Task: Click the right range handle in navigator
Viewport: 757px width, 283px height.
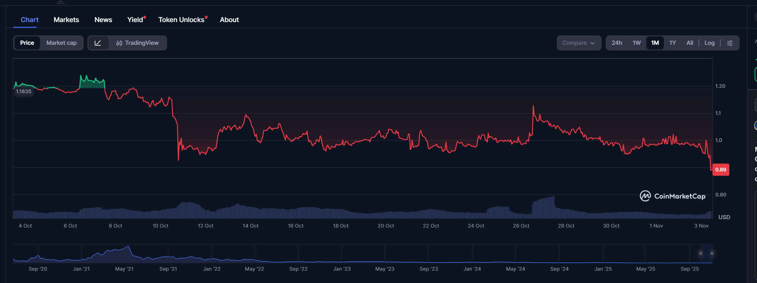Action: (712, 254)
